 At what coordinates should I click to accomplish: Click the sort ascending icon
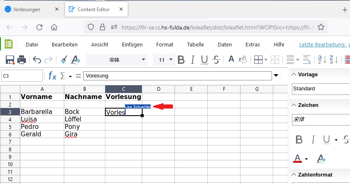(x=322, y=60)
